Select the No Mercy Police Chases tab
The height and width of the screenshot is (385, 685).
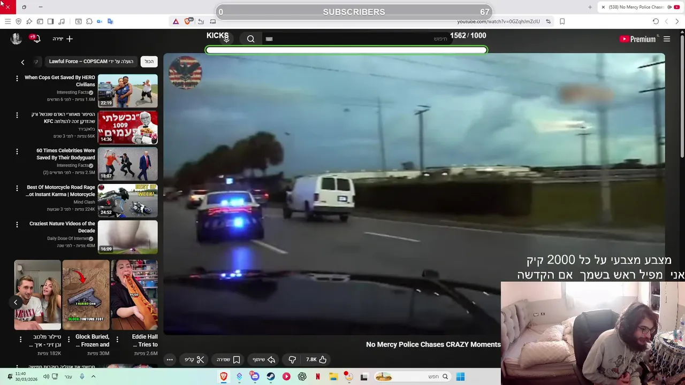tap(641, 7)
